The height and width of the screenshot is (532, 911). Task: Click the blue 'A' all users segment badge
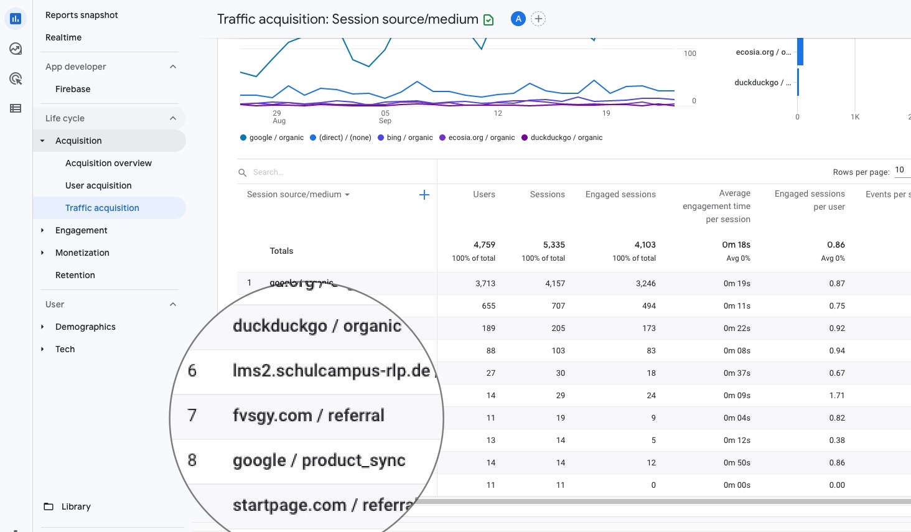click(x=518, y=19)
